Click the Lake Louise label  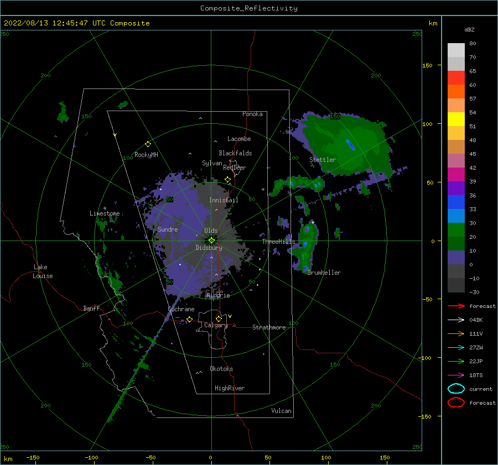(x=43, y=271)
